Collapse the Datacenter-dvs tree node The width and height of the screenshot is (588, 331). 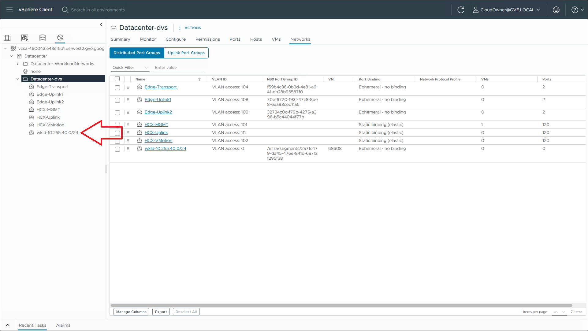click(18, 79)
